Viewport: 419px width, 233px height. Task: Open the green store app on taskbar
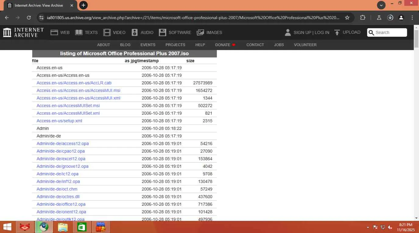click(x=82, y=227)
